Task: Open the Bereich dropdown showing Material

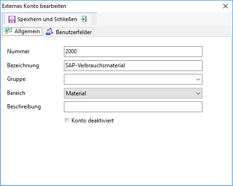Action: 133,93
